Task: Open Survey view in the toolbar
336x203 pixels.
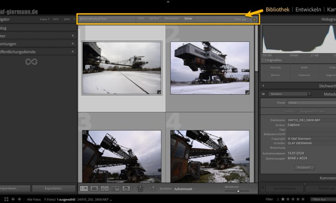Action: pos(115,188)
